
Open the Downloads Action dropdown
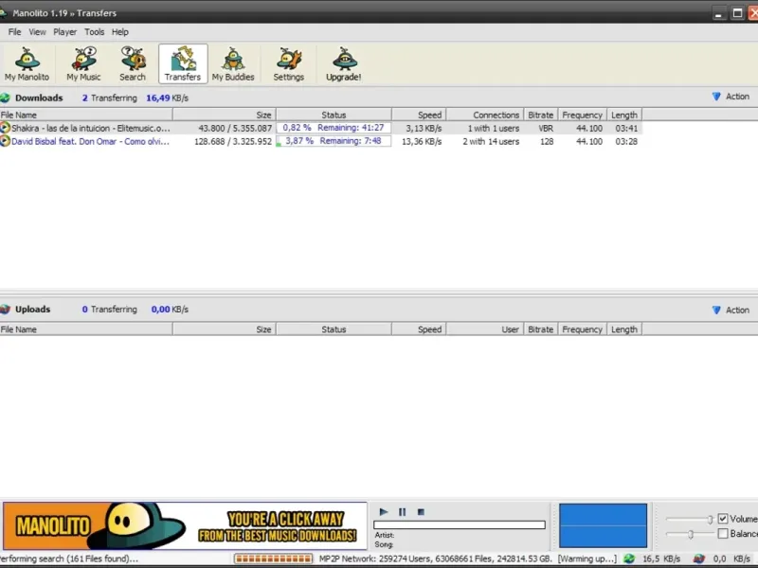[731, 97]
